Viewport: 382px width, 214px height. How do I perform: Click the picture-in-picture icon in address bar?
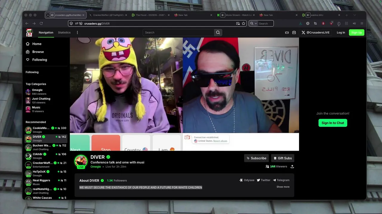[238, 23]
